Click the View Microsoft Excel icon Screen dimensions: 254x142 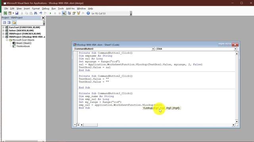click(5, 13)
